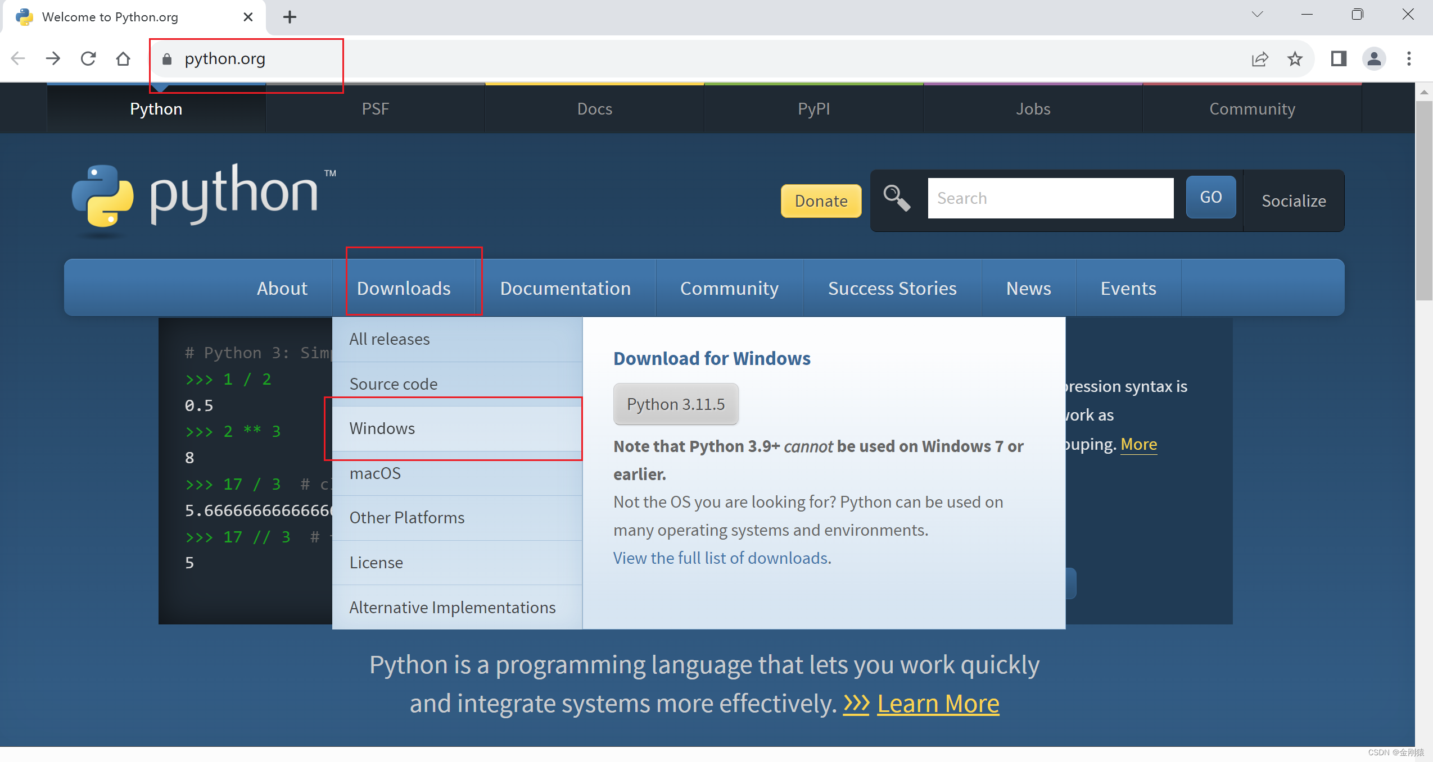Open the Downloads dropdown menu
Screen dimensions: 1433x762
tap(404, 288)
